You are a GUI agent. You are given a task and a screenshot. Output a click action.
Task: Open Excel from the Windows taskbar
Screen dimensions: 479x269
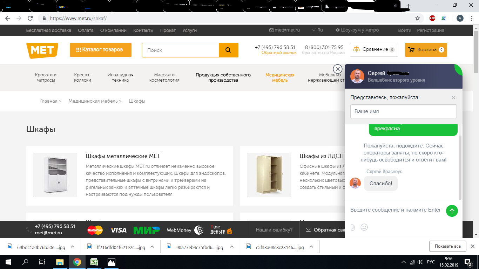94,262
